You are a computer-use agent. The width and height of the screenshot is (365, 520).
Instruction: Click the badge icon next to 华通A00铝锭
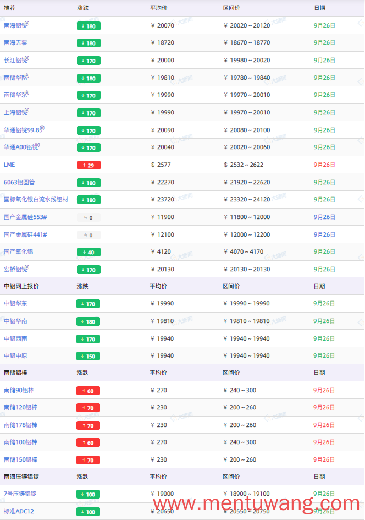tap(37, 145)
